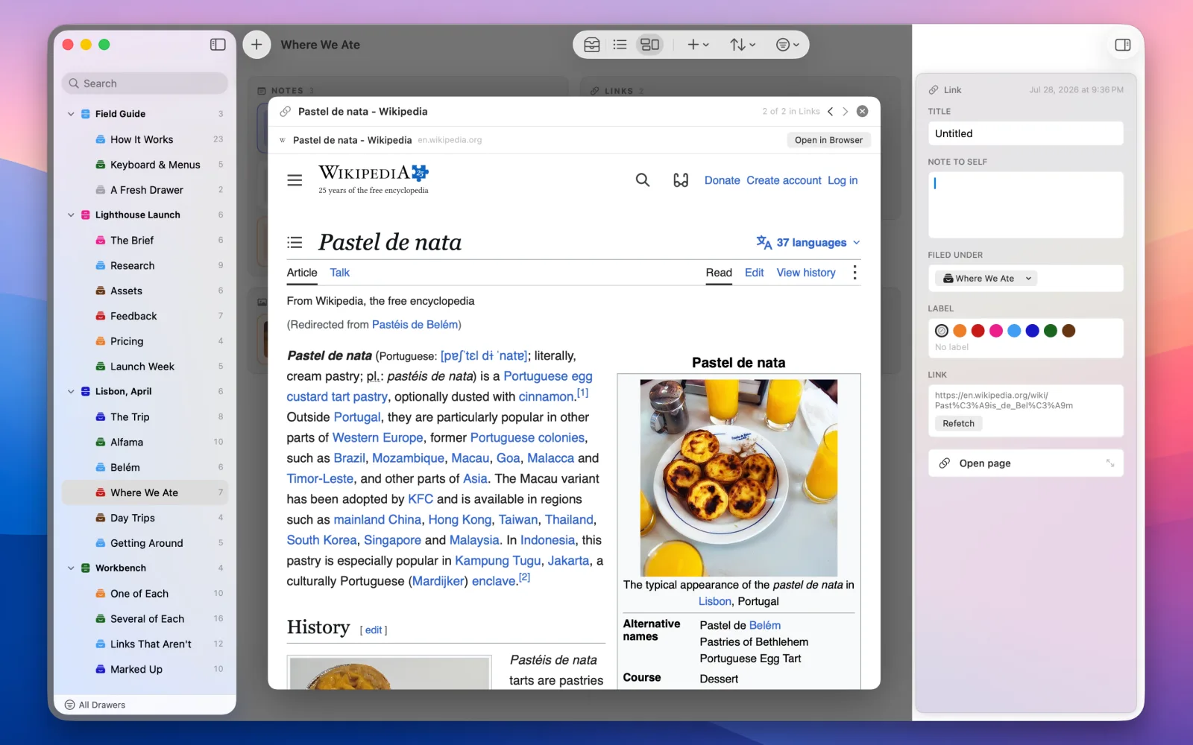Toggle the article table of contents icon

pos(295,242)
